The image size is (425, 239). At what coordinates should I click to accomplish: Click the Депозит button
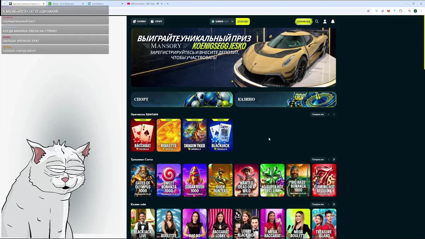[x=243, y=21]
